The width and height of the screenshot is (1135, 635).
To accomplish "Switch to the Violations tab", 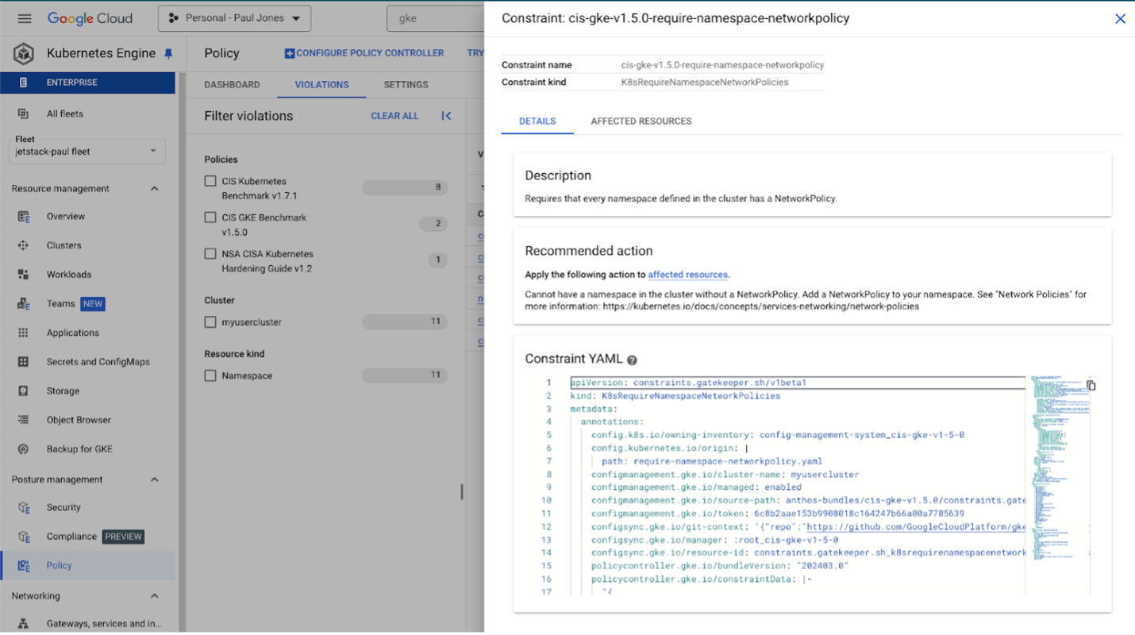I will pos(321,85).
